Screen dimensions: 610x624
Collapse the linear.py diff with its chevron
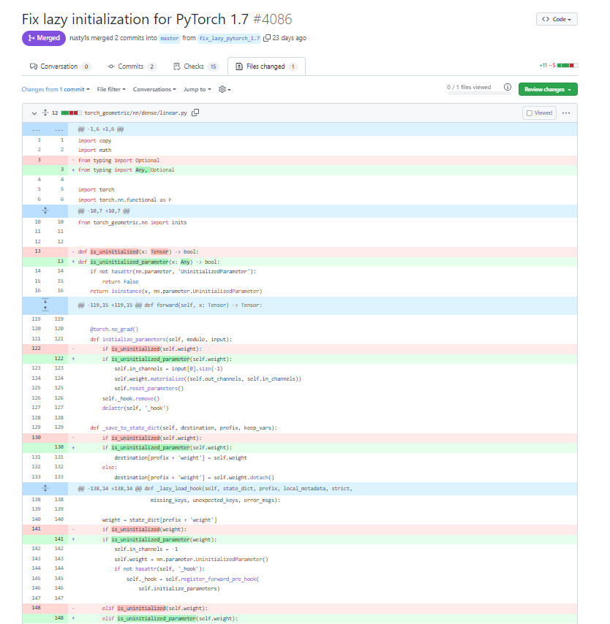(x=34, y=113)
